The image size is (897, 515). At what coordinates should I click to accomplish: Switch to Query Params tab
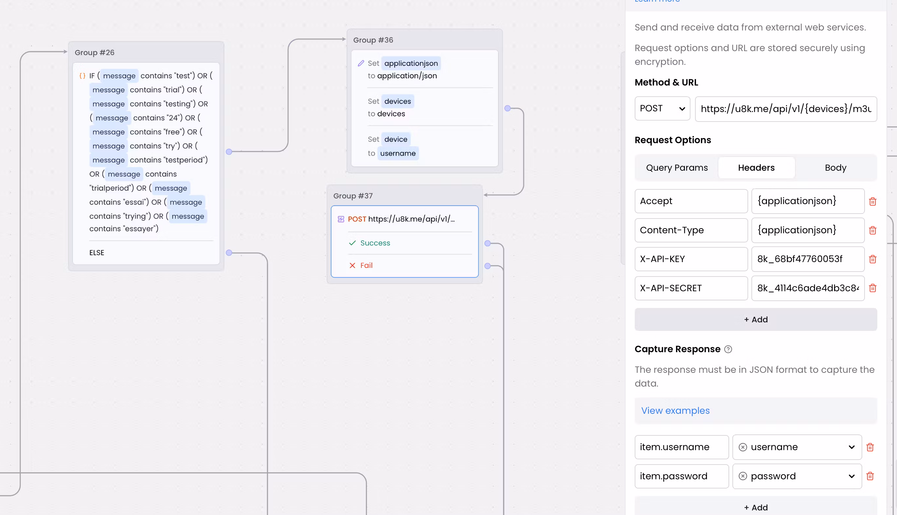676,168
